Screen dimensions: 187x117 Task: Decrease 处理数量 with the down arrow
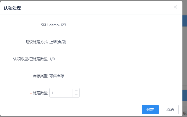click(x=76, y=94)
